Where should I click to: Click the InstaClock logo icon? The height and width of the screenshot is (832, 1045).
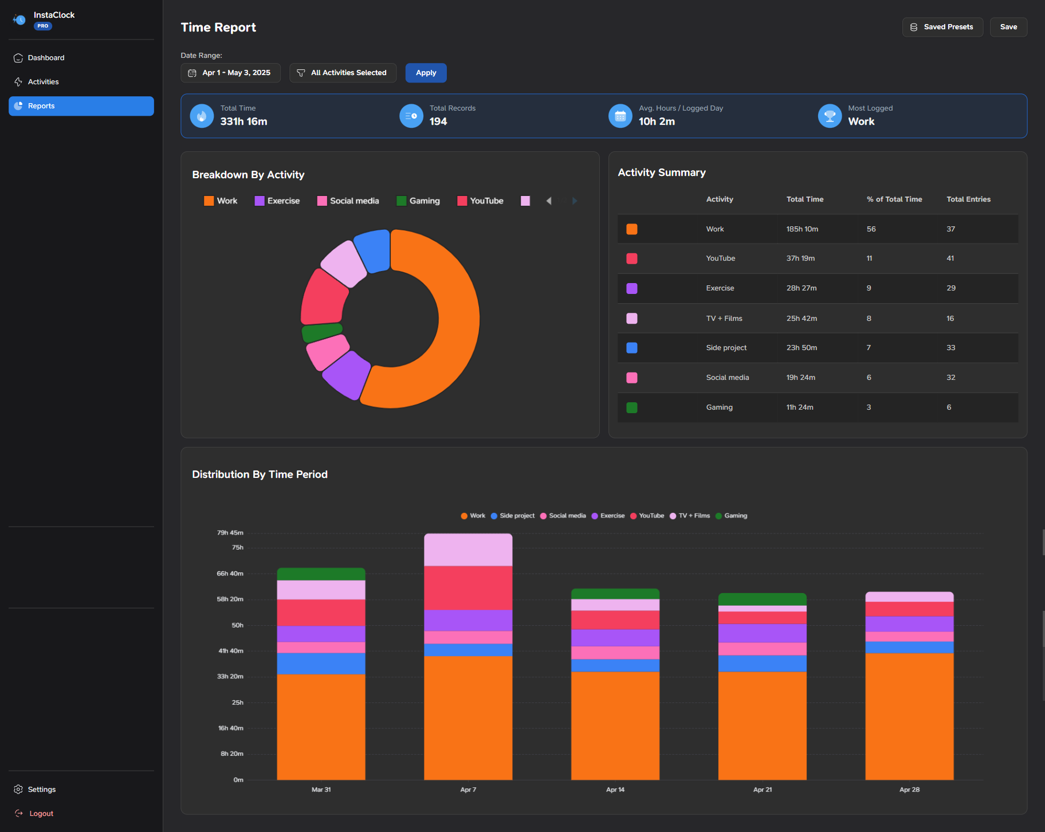click(x=19, y=19)
